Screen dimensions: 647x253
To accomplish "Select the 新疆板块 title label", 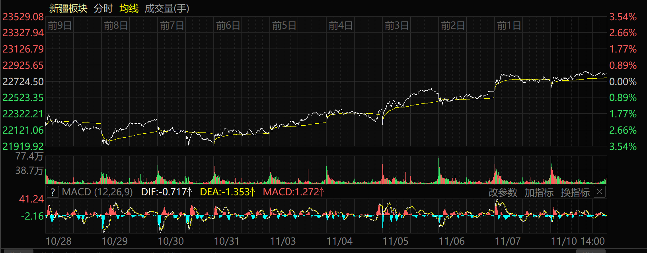I will tap(68, 8).
